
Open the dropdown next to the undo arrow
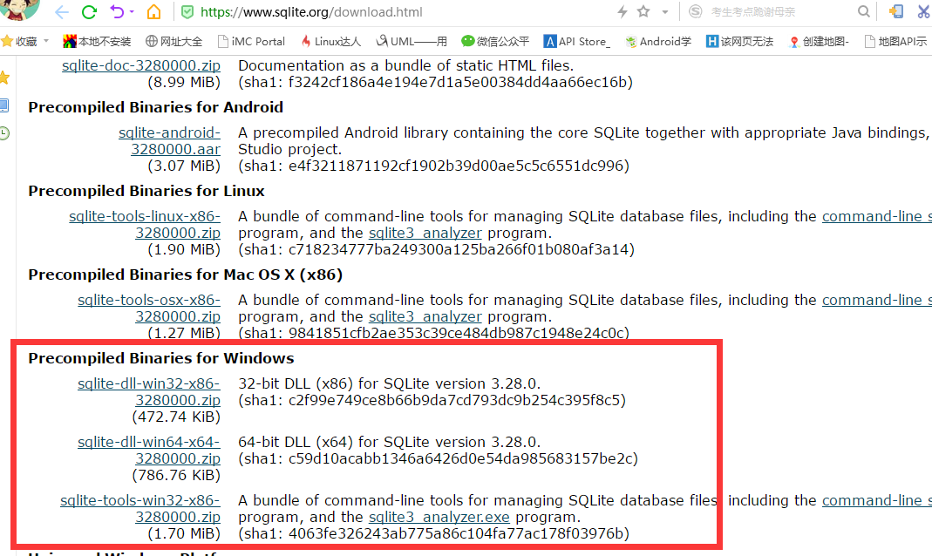[132, 12]
